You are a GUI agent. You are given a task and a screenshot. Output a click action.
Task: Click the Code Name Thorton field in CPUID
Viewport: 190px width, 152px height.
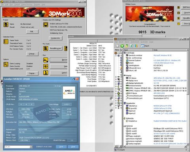coord(40,89)
